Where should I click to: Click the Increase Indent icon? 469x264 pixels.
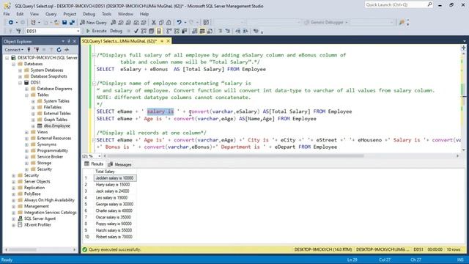pyautogui.click(x=245, y=31)
